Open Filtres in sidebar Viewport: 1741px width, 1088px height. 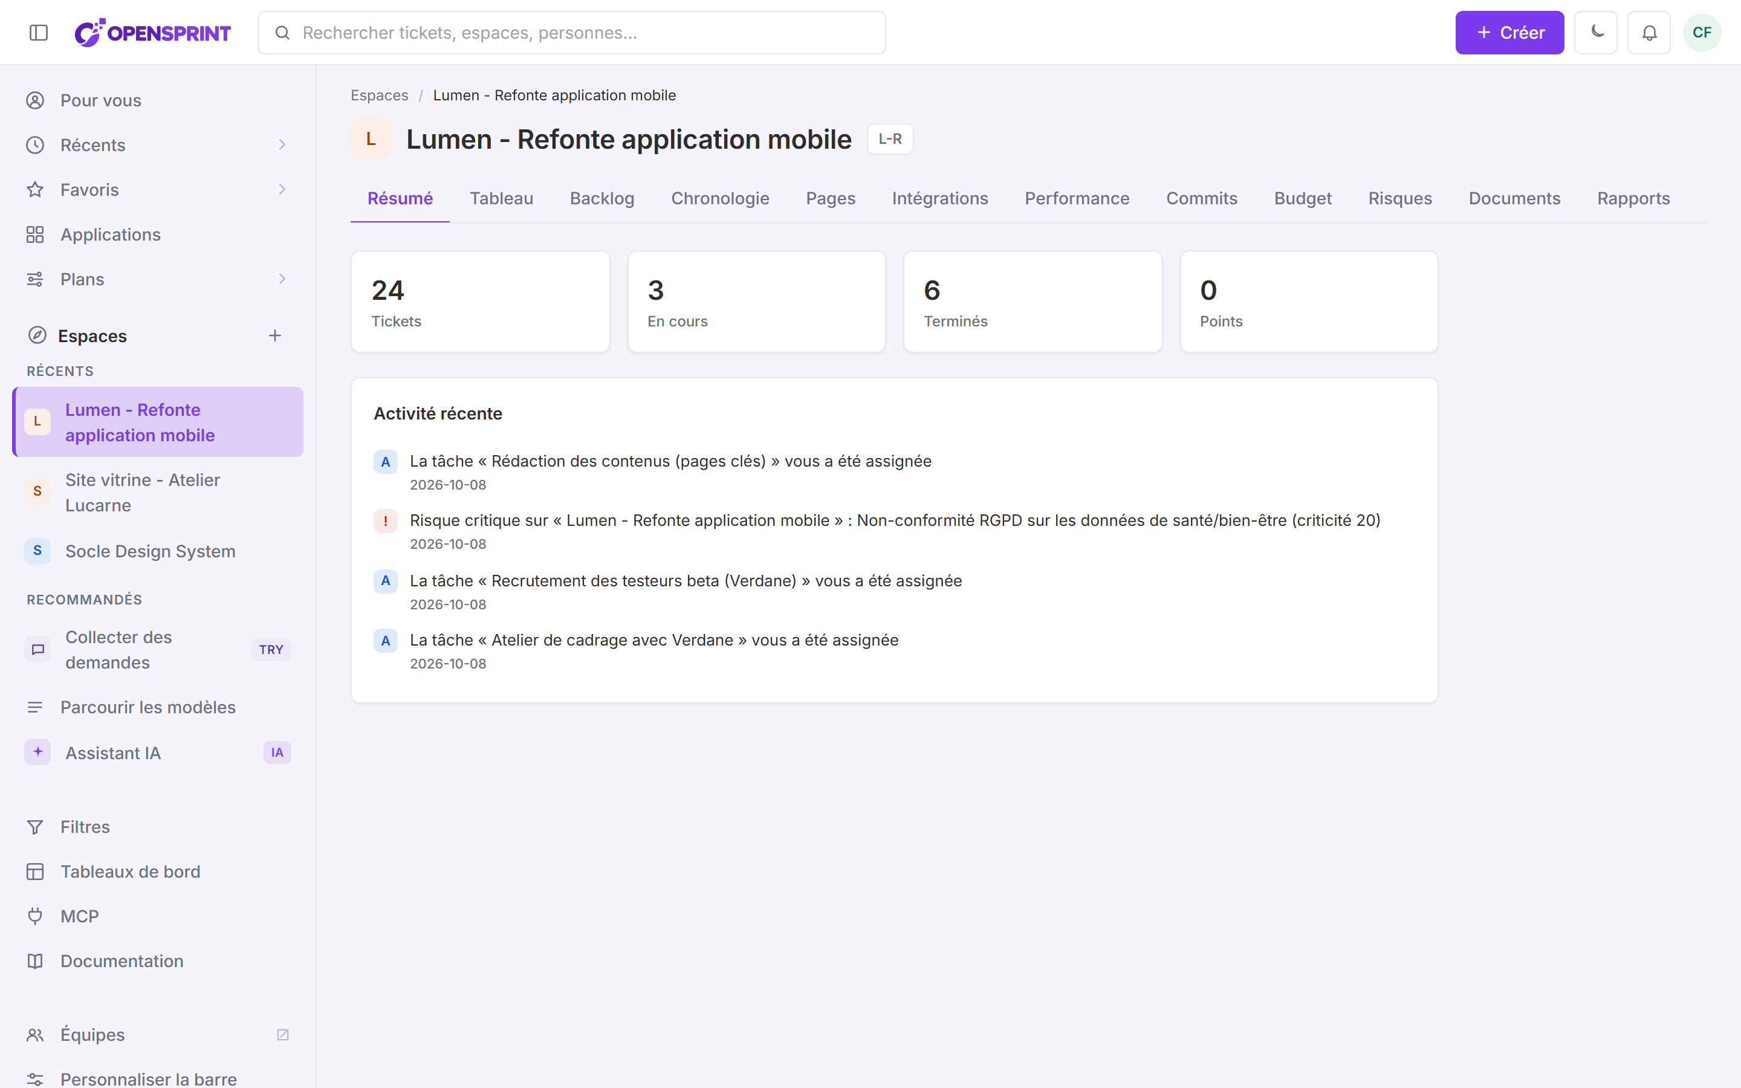[158, 827]
